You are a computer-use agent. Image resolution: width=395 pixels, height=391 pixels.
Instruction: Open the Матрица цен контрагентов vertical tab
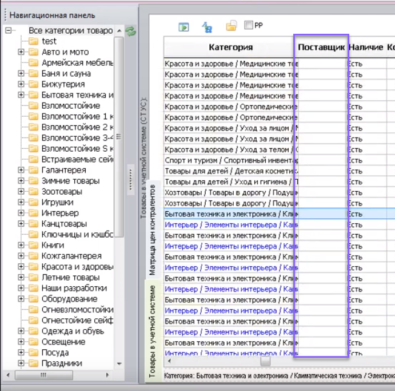pos(152,230)
